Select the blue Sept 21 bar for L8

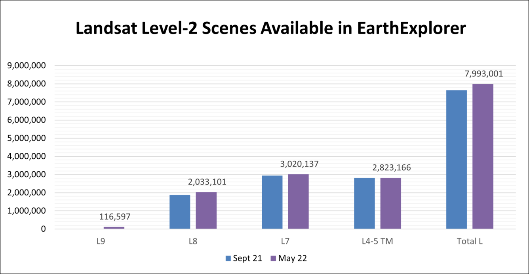pos(180,211)
